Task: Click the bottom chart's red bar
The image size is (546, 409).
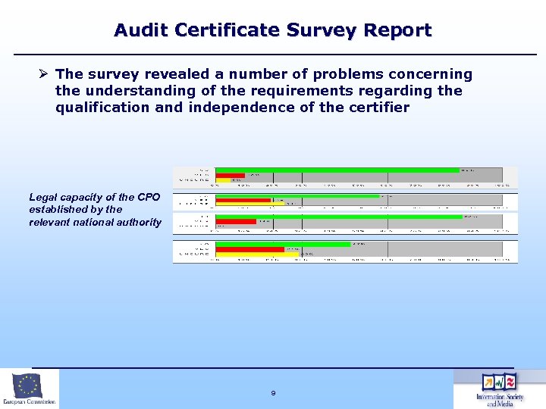Action: pos(250,249)
